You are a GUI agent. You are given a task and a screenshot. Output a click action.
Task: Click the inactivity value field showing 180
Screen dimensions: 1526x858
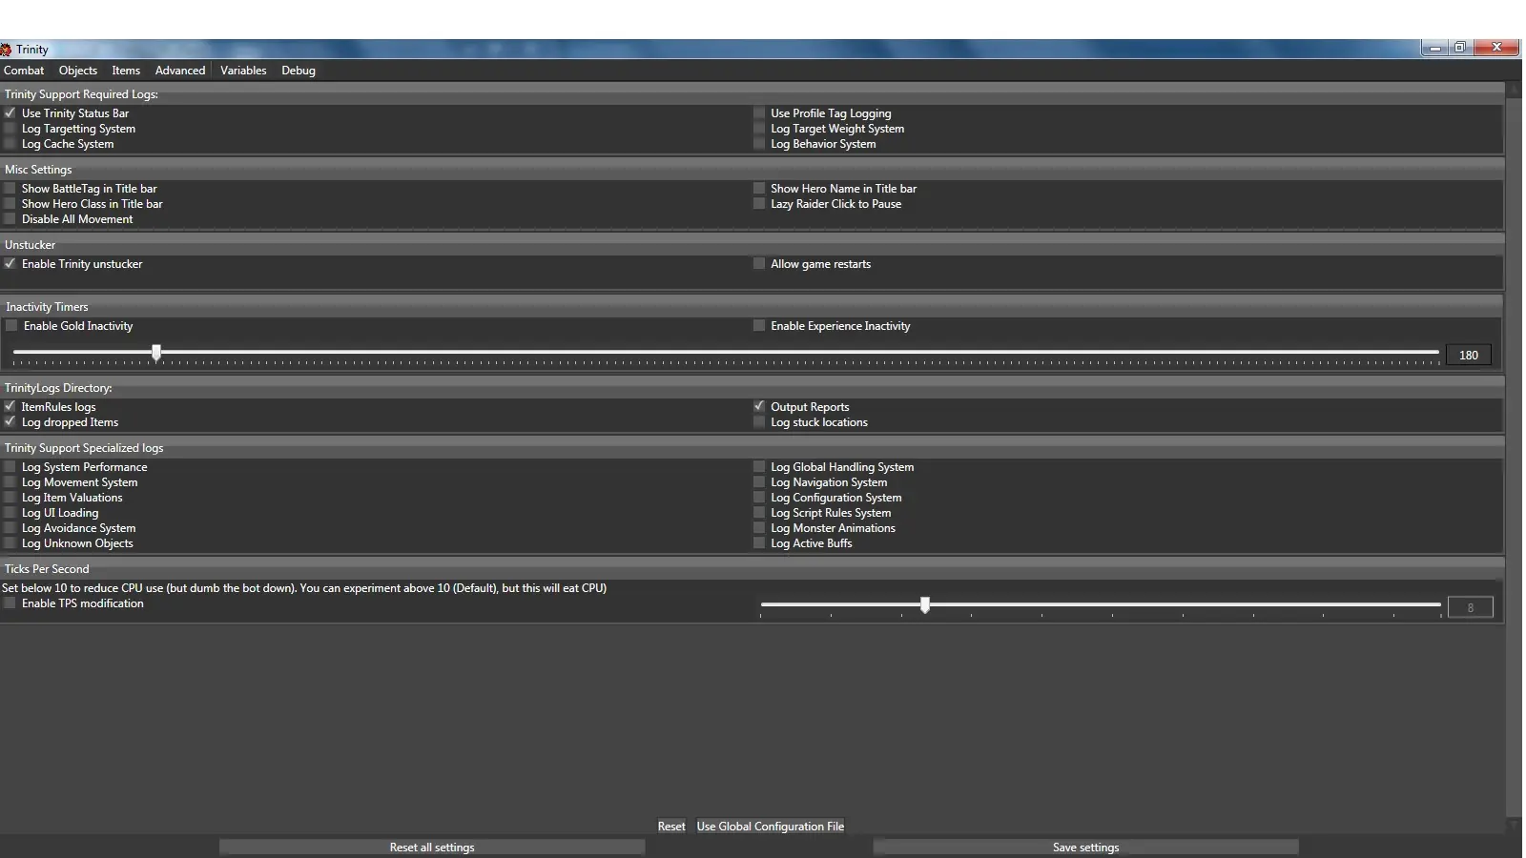pyautogui.click(x=1469, y=355)
